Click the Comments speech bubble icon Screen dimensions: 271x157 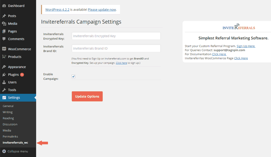[x=4, y=39]
